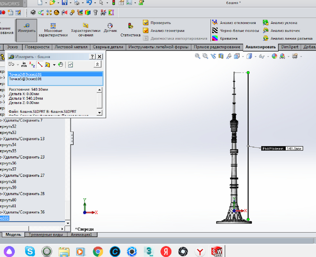The height and width of the screenshot is (257, 316).
Task: Collapse the Measure dialog with chevron button
Action: (98, 65)
